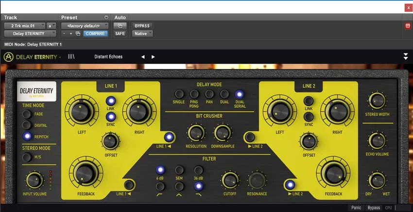Enable DIGITAL time mode
The image size is (413, 212).
point(27,125)
